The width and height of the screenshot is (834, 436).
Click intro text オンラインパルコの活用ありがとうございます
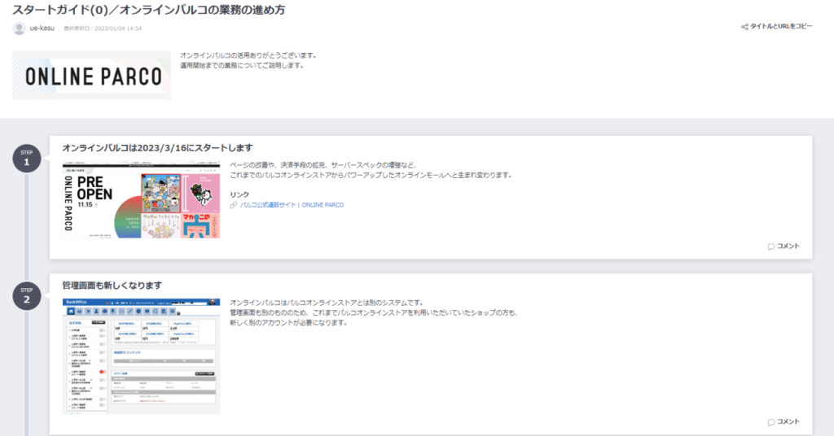click(x=248, y=55)
